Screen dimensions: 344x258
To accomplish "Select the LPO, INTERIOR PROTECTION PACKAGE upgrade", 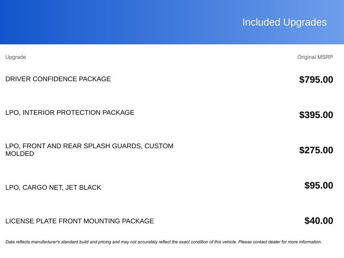I will 70,113.
